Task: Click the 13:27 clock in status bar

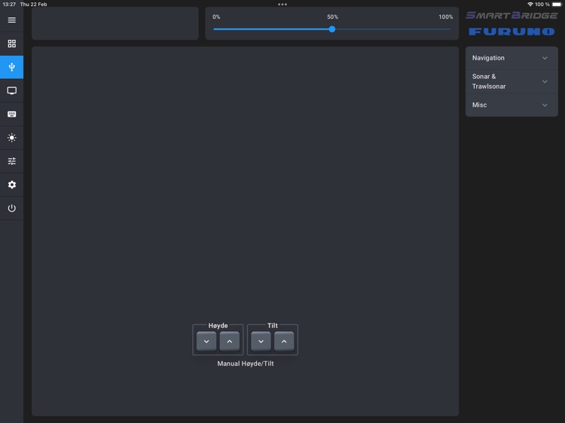Action: pos(9,5)
